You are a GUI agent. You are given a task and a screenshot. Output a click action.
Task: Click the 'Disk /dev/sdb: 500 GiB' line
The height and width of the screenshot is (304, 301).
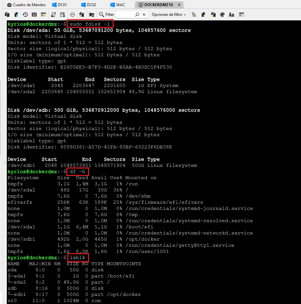click(104, 110)
